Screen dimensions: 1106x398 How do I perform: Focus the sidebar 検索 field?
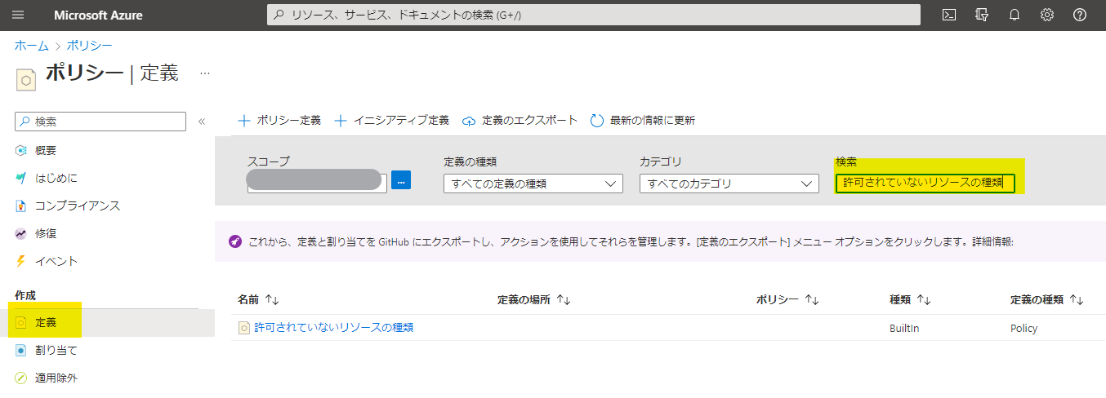pyautogui.click(x=100, y=121)
